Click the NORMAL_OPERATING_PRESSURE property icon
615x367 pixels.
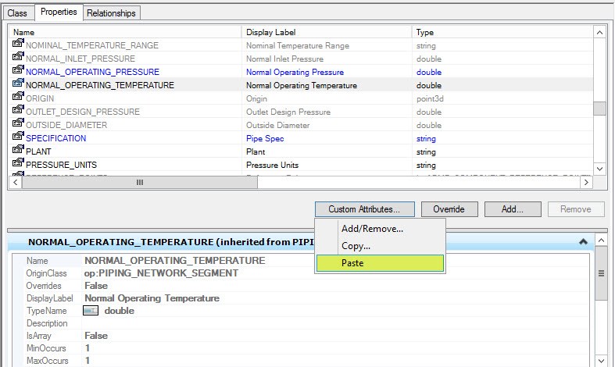(x=18, y=69)
